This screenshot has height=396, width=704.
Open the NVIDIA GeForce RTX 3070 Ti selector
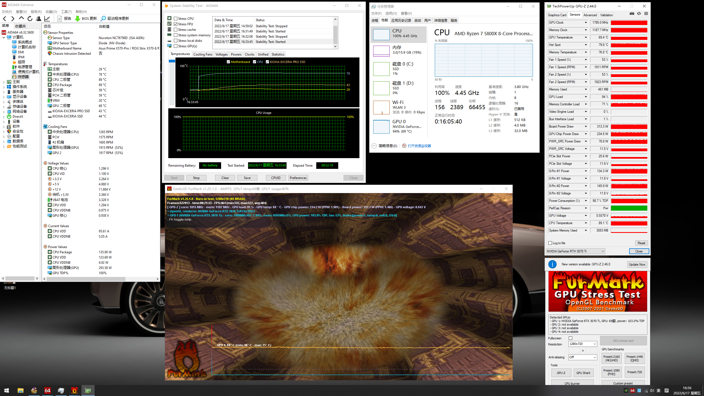(x=575, y=251)
